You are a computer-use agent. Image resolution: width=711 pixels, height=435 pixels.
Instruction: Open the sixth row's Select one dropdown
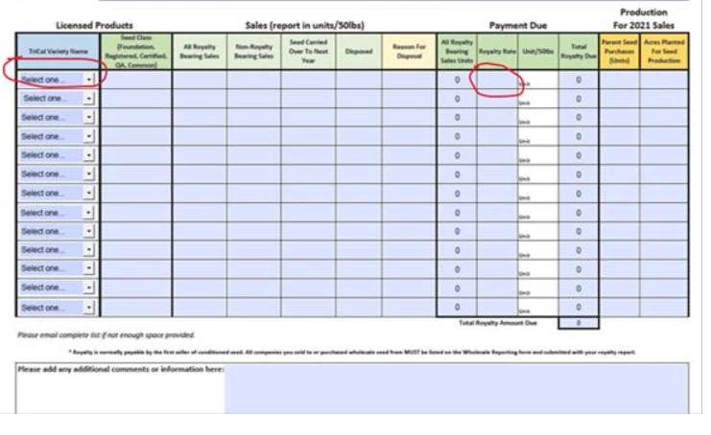pyautogui.click(x=58, y=173)
